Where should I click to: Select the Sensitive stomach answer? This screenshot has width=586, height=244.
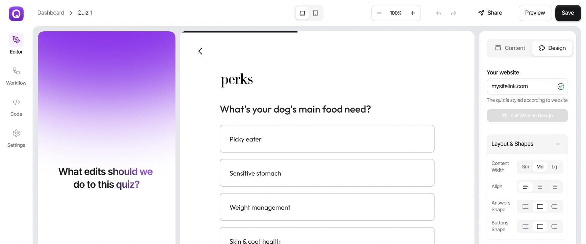327,173
